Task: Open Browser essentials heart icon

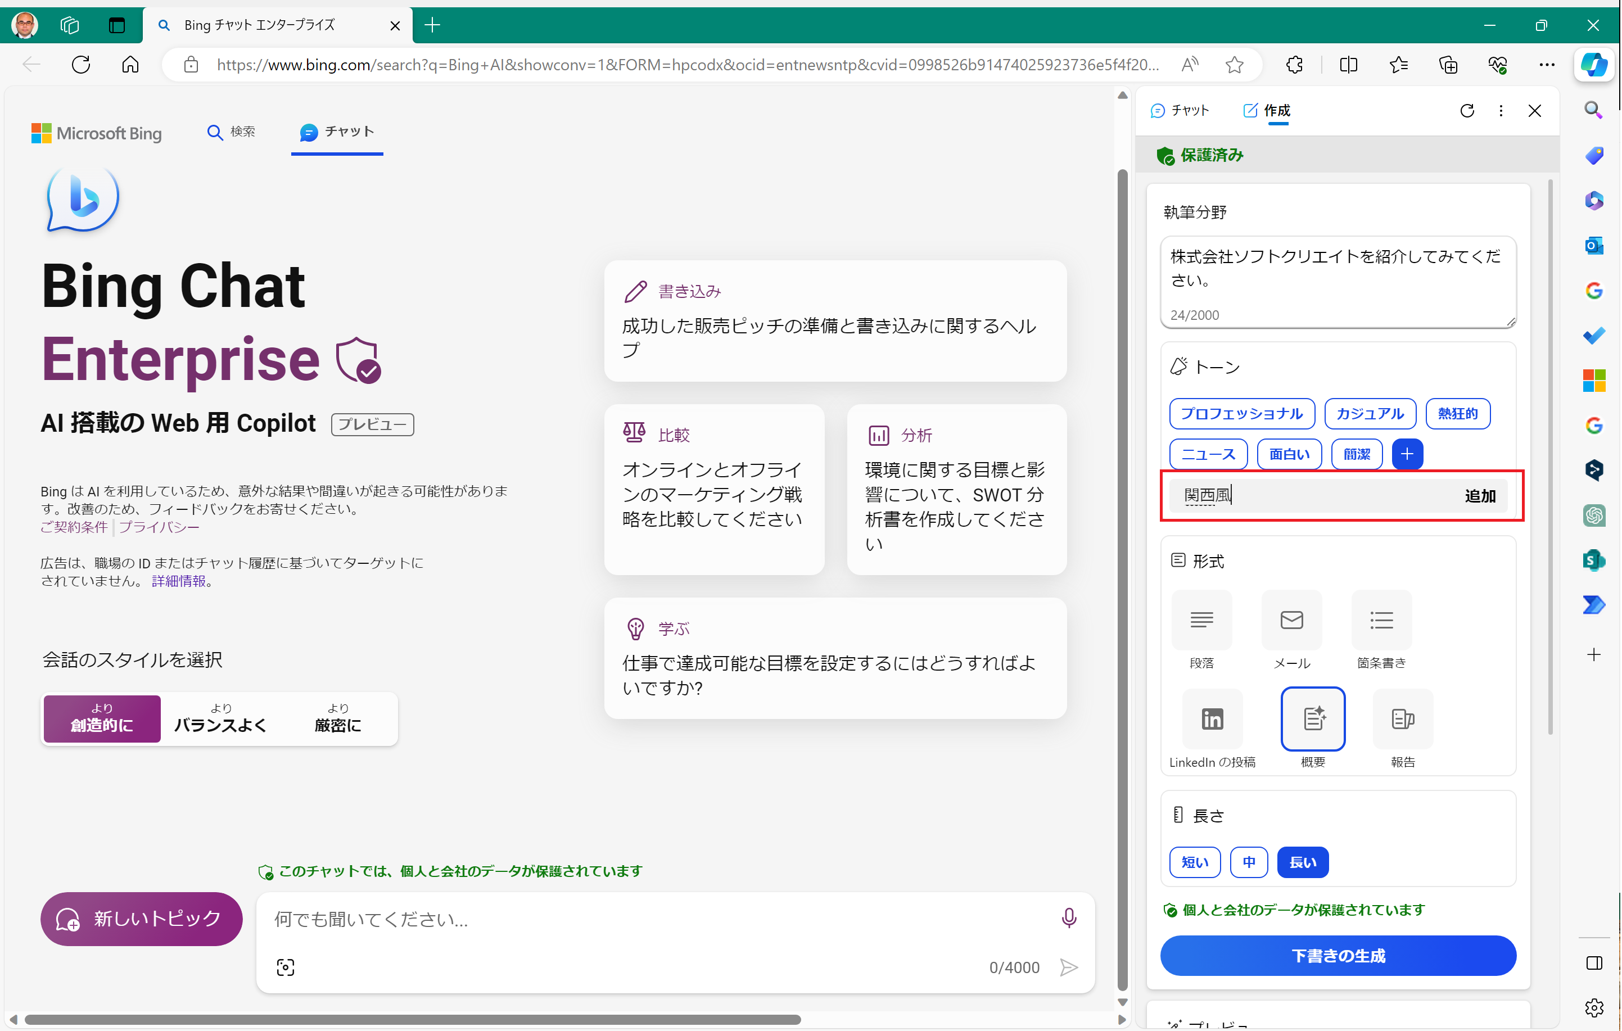Action: [x=1497, y=65]
